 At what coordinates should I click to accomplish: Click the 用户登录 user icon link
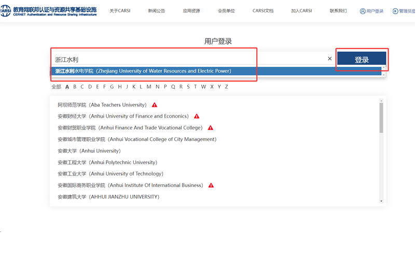[372, 11]
